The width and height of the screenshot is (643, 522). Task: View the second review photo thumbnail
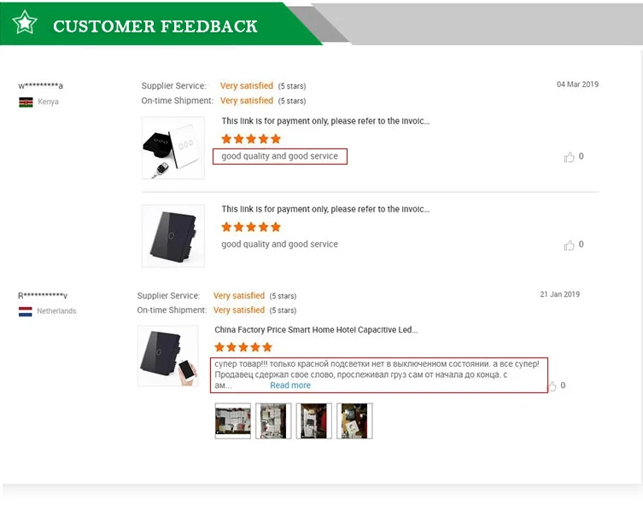(273, 420)
